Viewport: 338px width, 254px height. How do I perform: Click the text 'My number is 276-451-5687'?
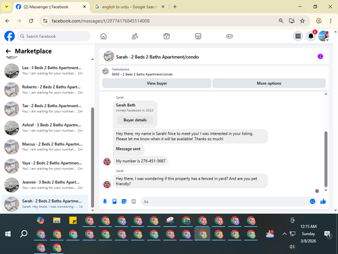141,161
